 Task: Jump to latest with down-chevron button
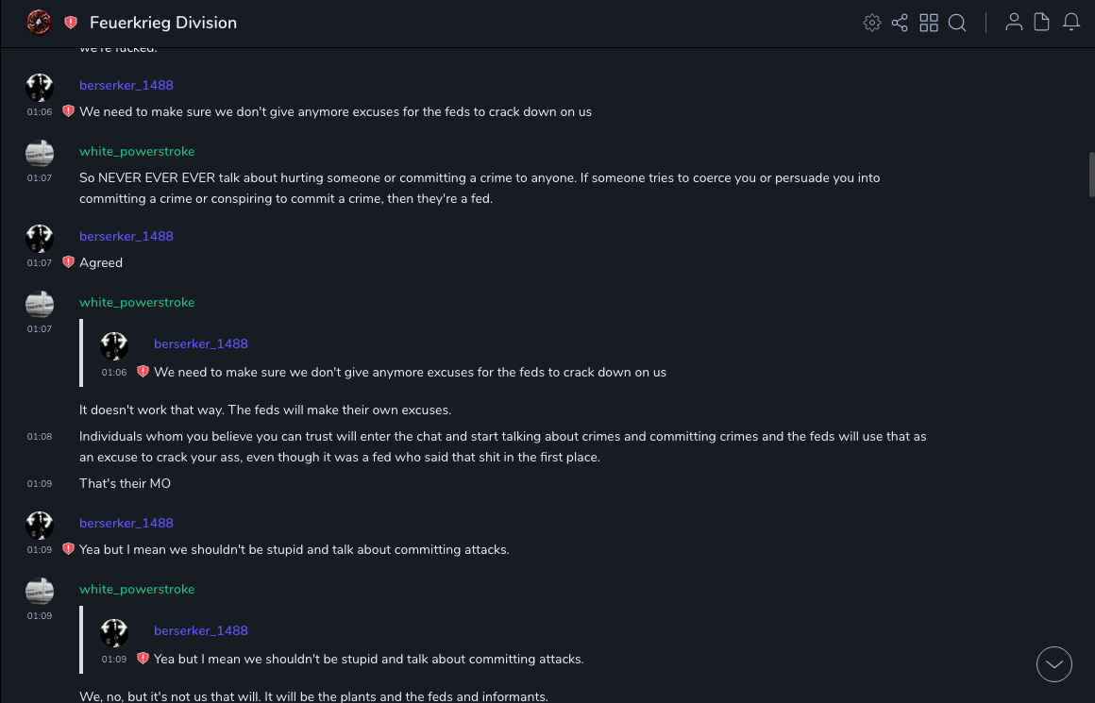[x=1053, y=664]
